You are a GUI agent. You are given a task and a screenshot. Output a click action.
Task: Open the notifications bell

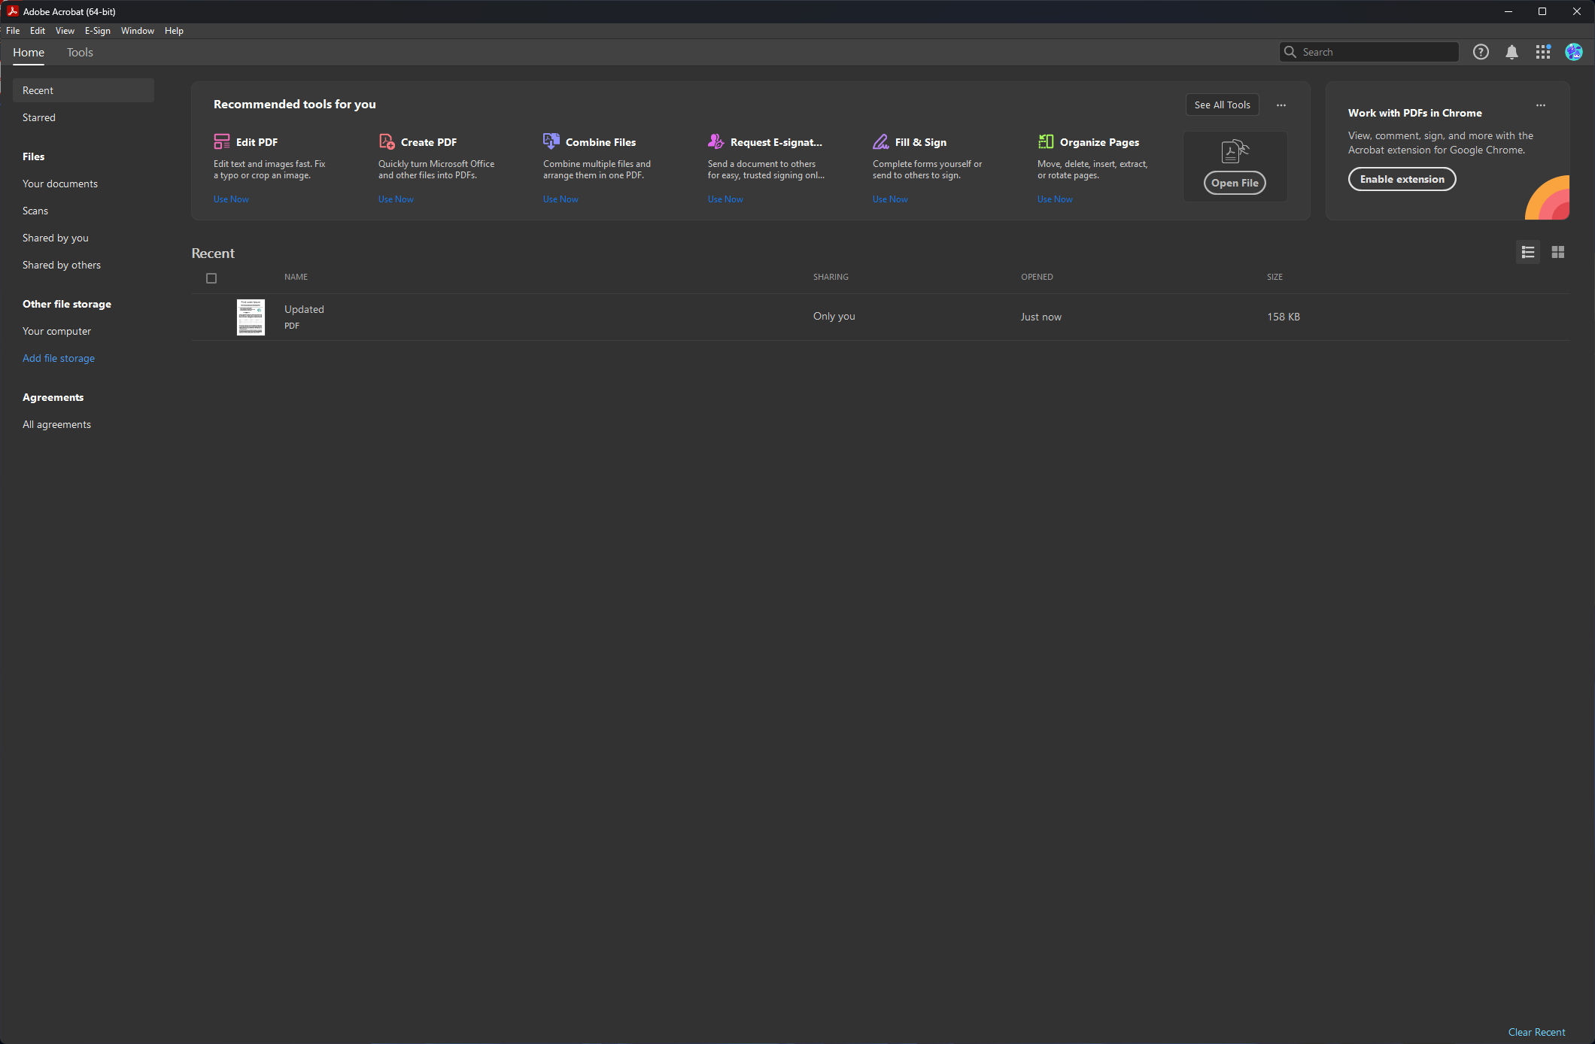click(x=1511, y=52)
